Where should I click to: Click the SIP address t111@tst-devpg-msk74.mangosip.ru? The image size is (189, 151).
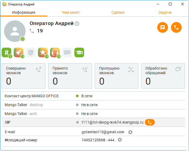pyautogui.click(x=113, y=122)
